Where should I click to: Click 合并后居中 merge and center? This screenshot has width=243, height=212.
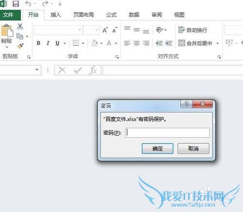click(195, 43)
